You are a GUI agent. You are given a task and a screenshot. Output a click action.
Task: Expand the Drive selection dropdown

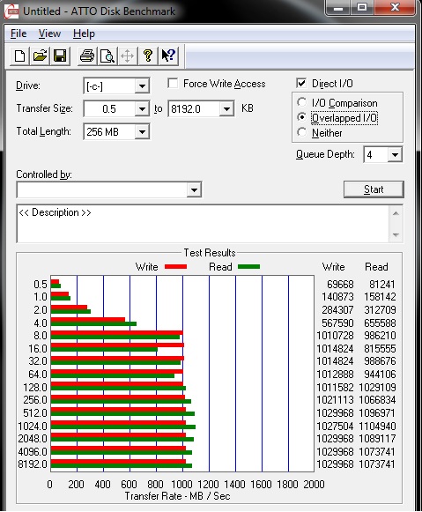[x=142, y=85]
